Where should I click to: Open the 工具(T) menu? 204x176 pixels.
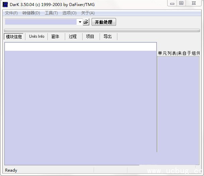click(51, 13)
